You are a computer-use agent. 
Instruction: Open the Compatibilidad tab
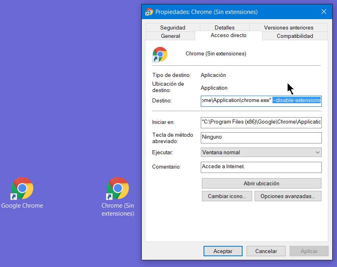point(295,36)
